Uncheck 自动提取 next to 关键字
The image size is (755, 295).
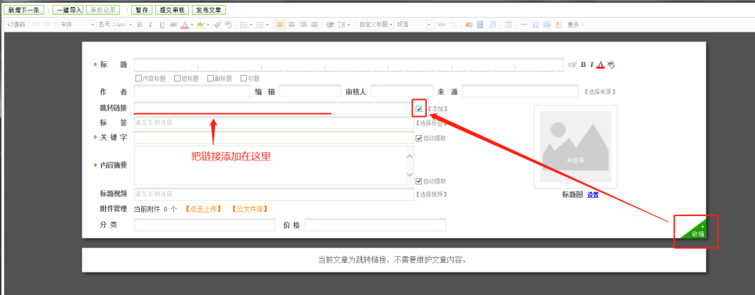click(x=419, y=138)
